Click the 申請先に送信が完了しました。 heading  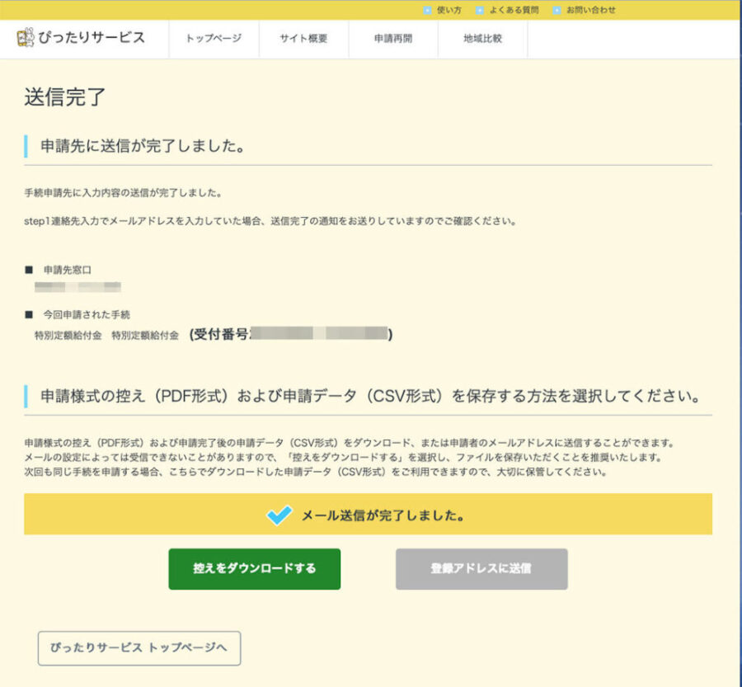(x=143, y=146)
